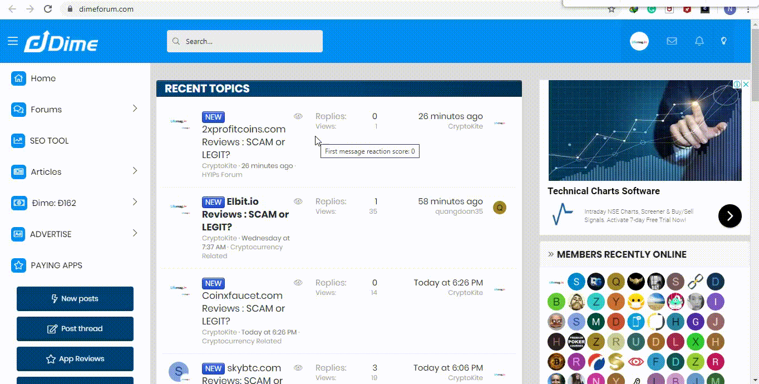Open the alerts bell icon
Image resolution: width=759 pixels, height=384 pixels.
pyautogui.click(x=699, y=41)
